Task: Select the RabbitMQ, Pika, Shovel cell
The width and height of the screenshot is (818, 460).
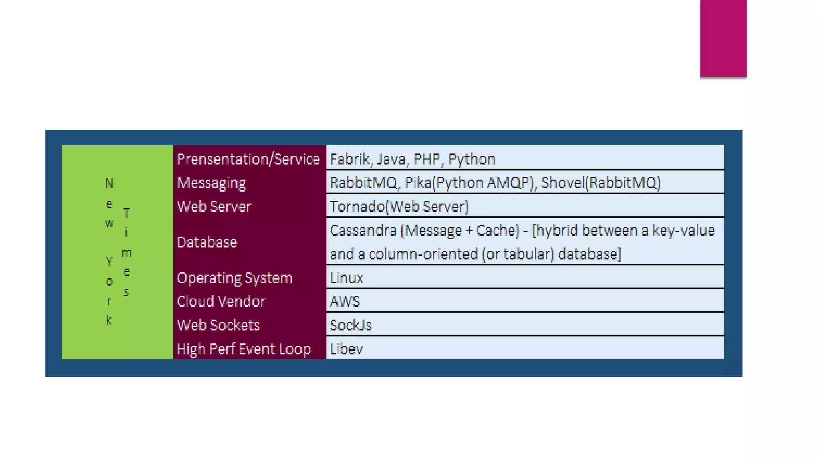Action: point(495,183)
